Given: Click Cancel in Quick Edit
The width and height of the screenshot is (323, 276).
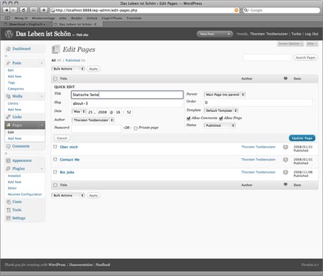Looking at the screenshot, I should (x=62, y=138).
